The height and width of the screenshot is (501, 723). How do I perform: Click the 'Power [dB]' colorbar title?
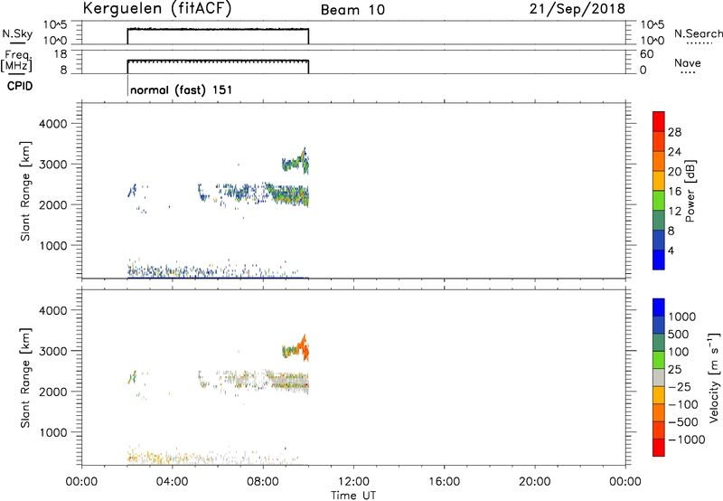[x=690, y=191]
